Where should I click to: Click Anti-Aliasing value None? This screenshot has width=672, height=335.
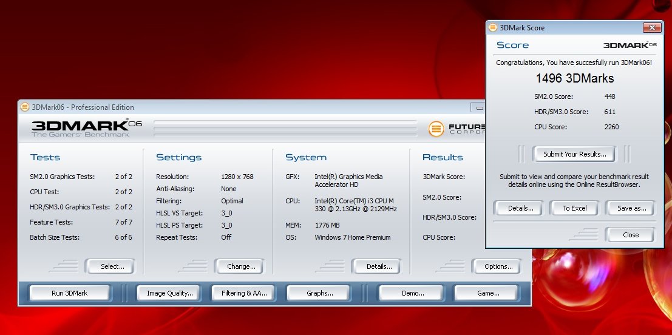click(x=228, y=189)
